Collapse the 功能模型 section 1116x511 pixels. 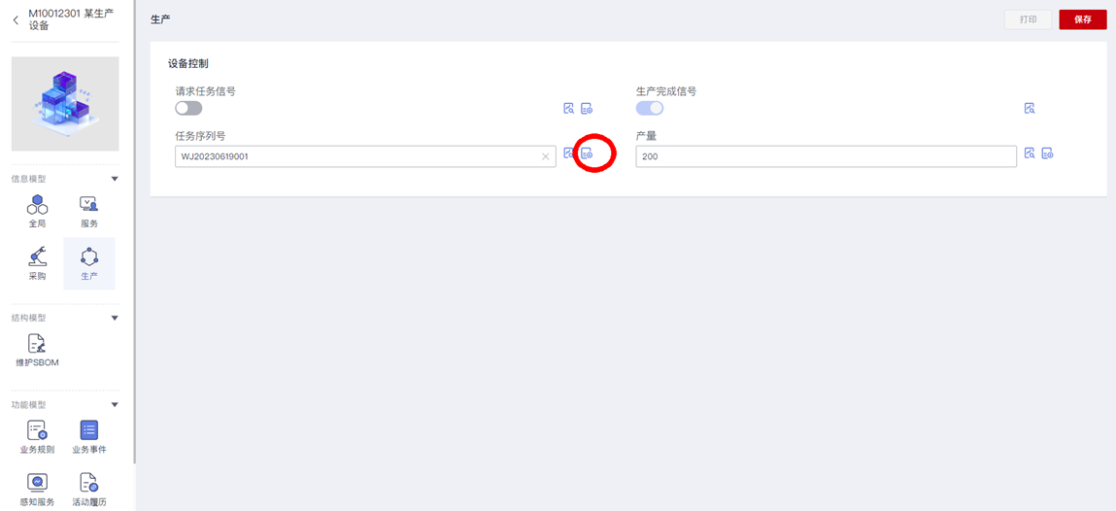[x=115, y=405]
